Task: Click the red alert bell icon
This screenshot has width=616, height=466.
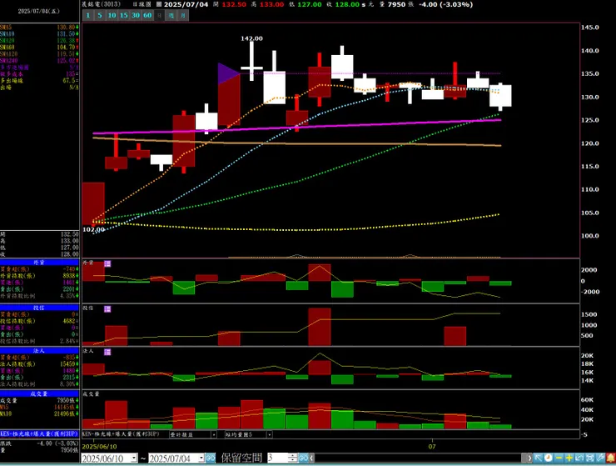Action: click(x=610, y=458)
